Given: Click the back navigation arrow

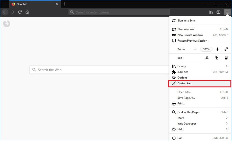Looking at the screenshot, I should (5, 12).
